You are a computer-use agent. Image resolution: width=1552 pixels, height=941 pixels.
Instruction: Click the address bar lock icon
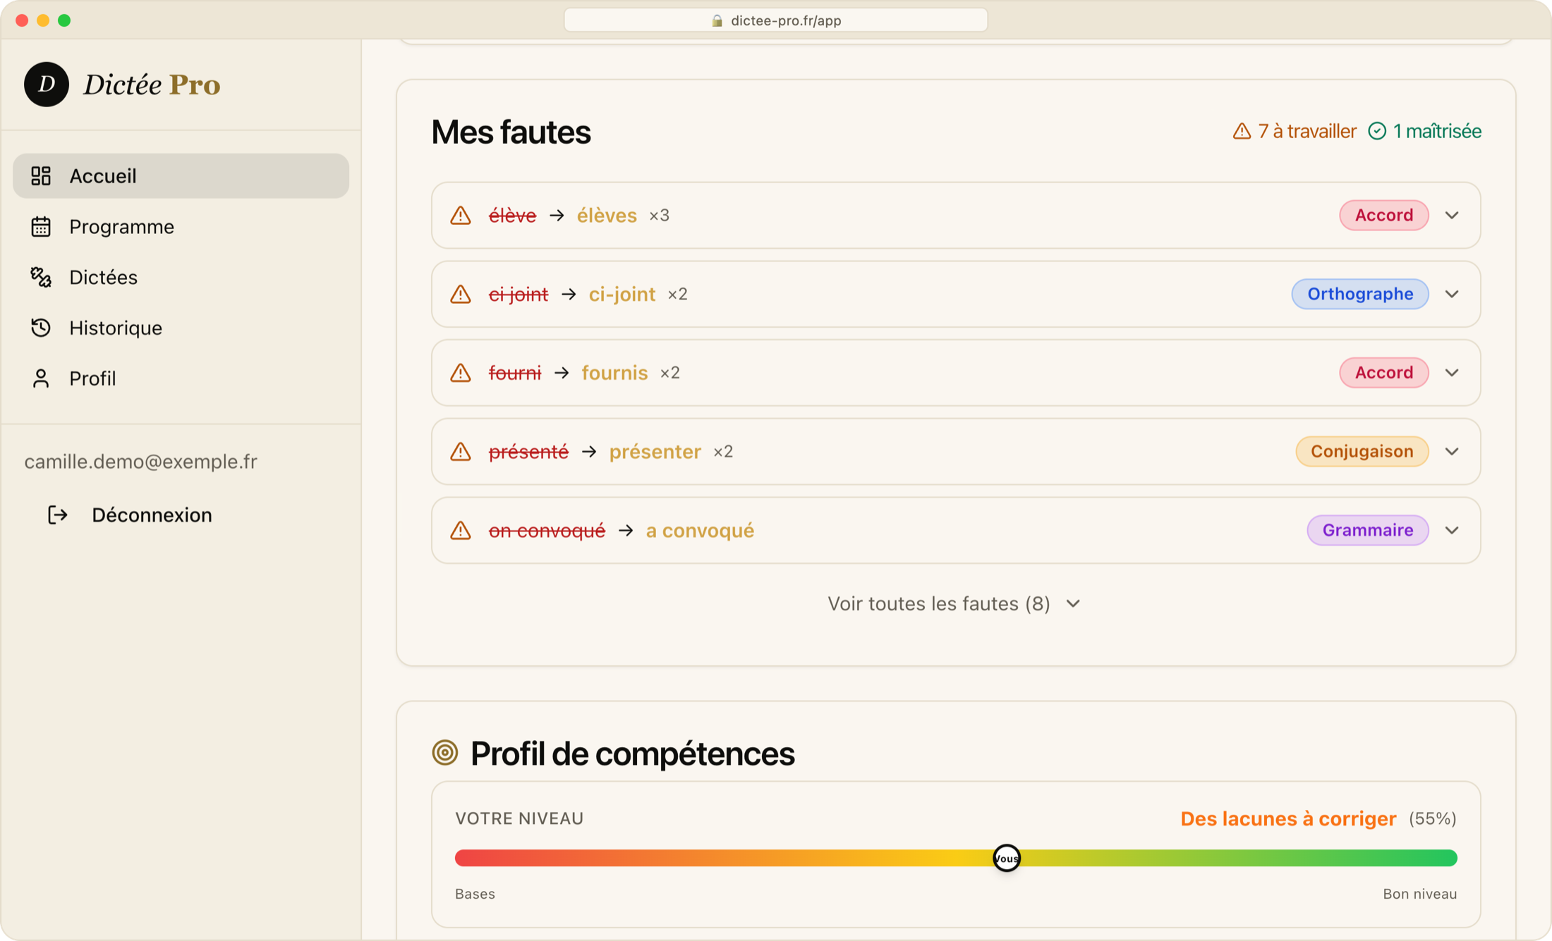[717, 20]
